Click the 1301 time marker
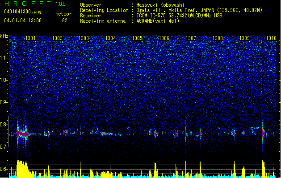This screenshot has width=281, height=178. coord(30,38)
